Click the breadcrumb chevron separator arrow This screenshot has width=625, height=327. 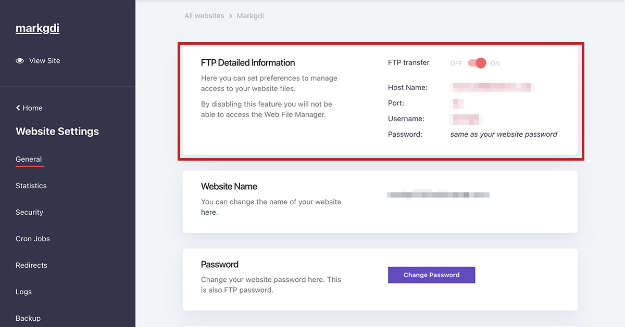click(x=231, y=16)
